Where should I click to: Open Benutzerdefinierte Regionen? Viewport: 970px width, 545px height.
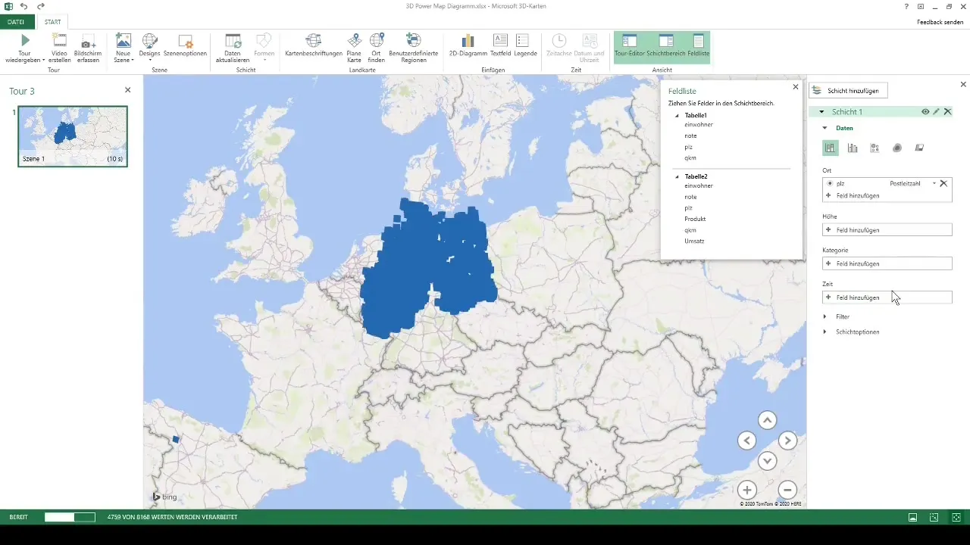click(413, 48)
